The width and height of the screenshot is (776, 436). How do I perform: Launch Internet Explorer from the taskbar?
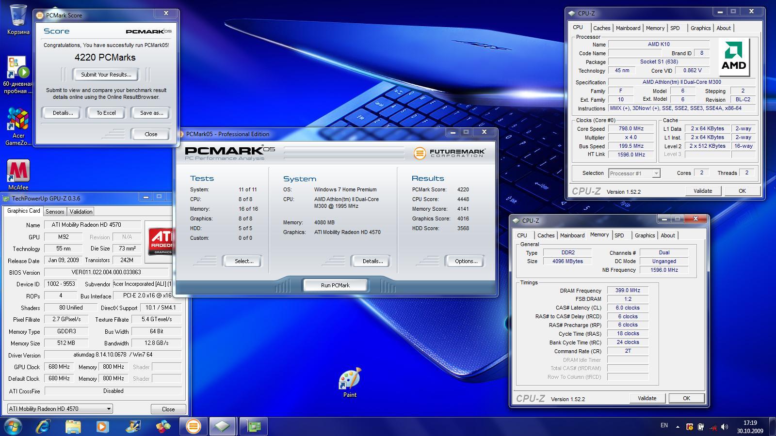coord(43,426)
